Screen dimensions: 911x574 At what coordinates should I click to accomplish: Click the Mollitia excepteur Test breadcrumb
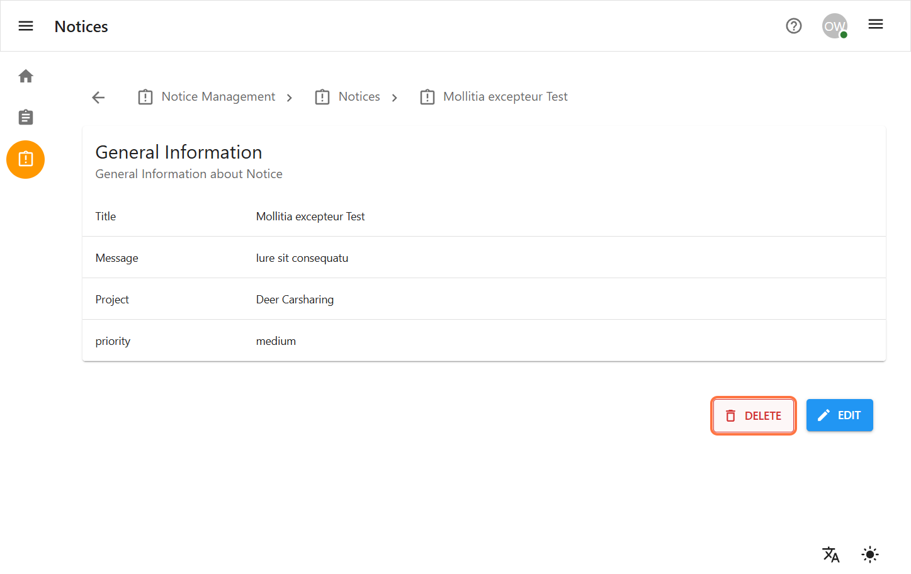(505, 97)
